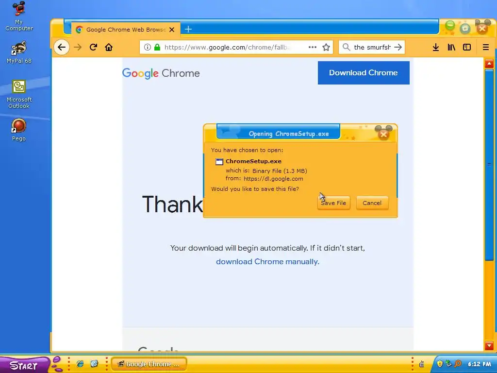This screenshot has height=373, width=497.
Task: Open a new tab with plus button
Action: 188,29
